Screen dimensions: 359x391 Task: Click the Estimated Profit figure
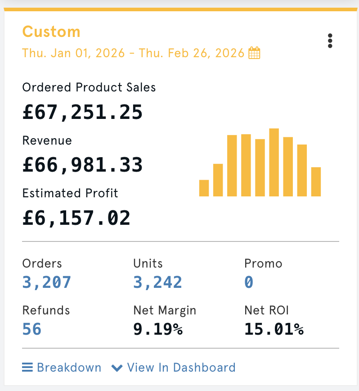[x=76, y=218]
